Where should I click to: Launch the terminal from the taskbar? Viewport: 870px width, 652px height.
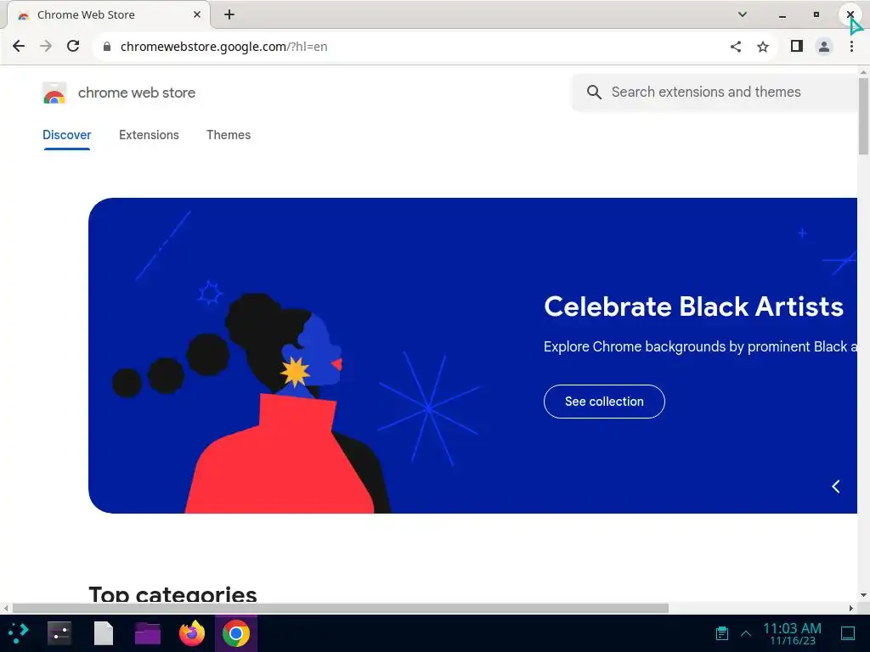tap(59, 633)
